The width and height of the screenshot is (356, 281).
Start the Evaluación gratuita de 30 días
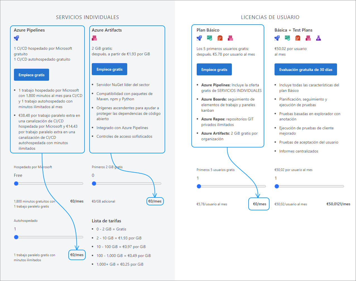(x=306, y=70)
